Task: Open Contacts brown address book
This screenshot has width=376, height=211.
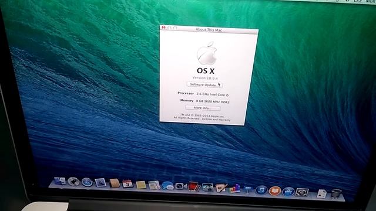Action: click(115, 183)
